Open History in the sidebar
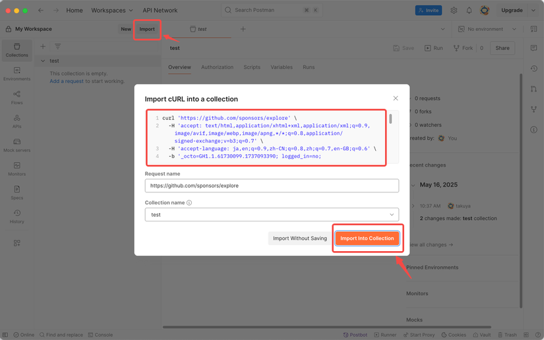544x340 pixels. [16, 217]
